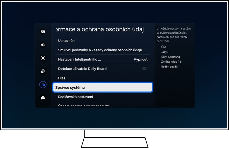Open Rodičovská nastavení menu item
Image resolution: width=229 pixels, height=148 pixels.
[103, 97]
